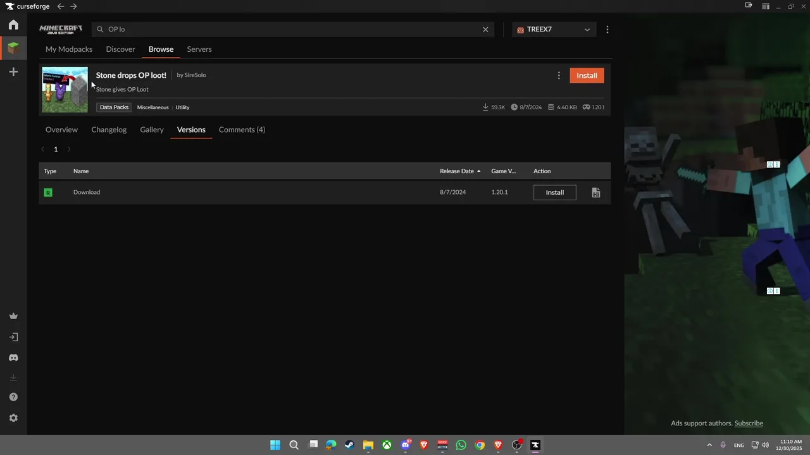
Task: Select the Browse tab
Action: point(161,49)
